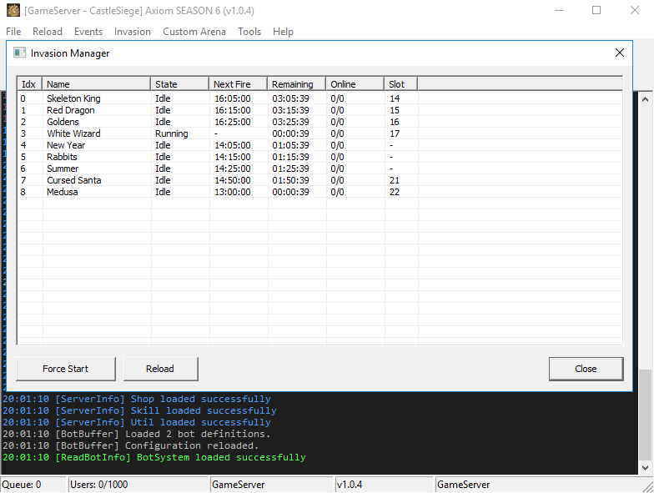654x493 pixels.
Task: Sort by the Name column header
Action: (x=97, y=83)
